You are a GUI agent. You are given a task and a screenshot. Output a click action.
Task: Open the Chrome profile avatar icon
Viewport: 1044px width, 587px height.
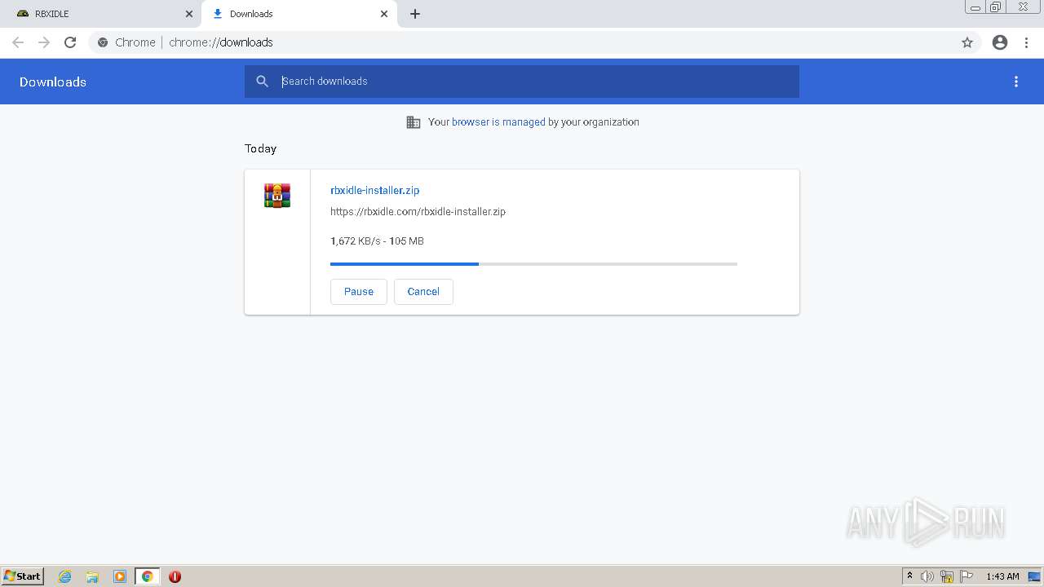tap(1000, 42)
